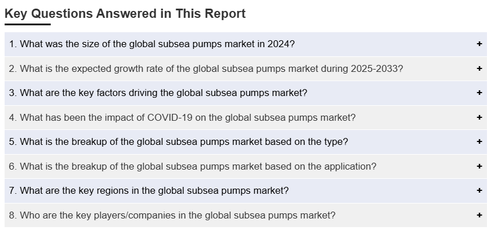This screenshot has width=491, height=230.
Task: Click plus icon for key driving factors question
Action: (479, 93)
